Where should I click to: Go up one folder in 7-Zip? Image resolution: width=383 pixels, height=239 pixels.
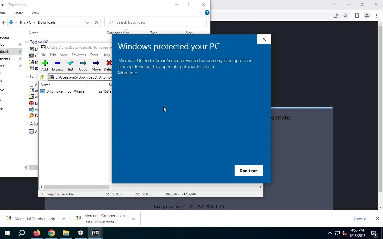pos(42,77)
